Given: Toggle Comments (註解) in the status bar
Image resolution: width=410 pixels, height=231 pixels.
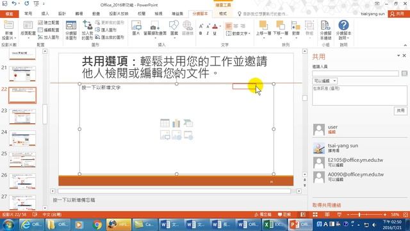Looking at the screenshot, I should pyautogui.click(x=284, y=214).
